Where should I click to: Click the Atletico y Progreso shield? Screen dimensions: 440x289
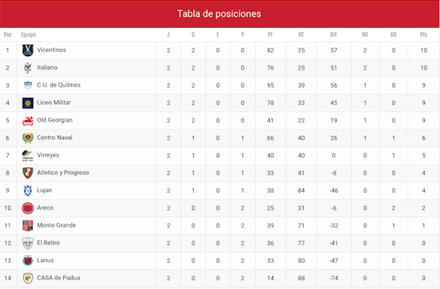click(x=28, y=173)
